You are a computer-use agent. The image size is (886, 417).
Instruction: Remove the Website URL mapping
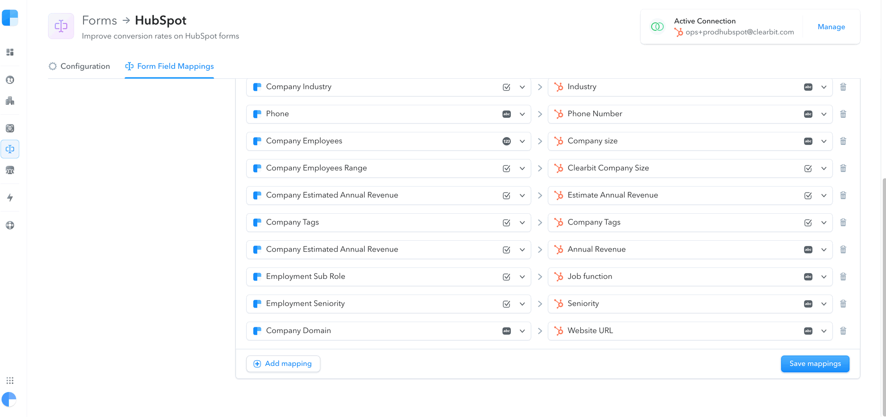coord(843,331)
